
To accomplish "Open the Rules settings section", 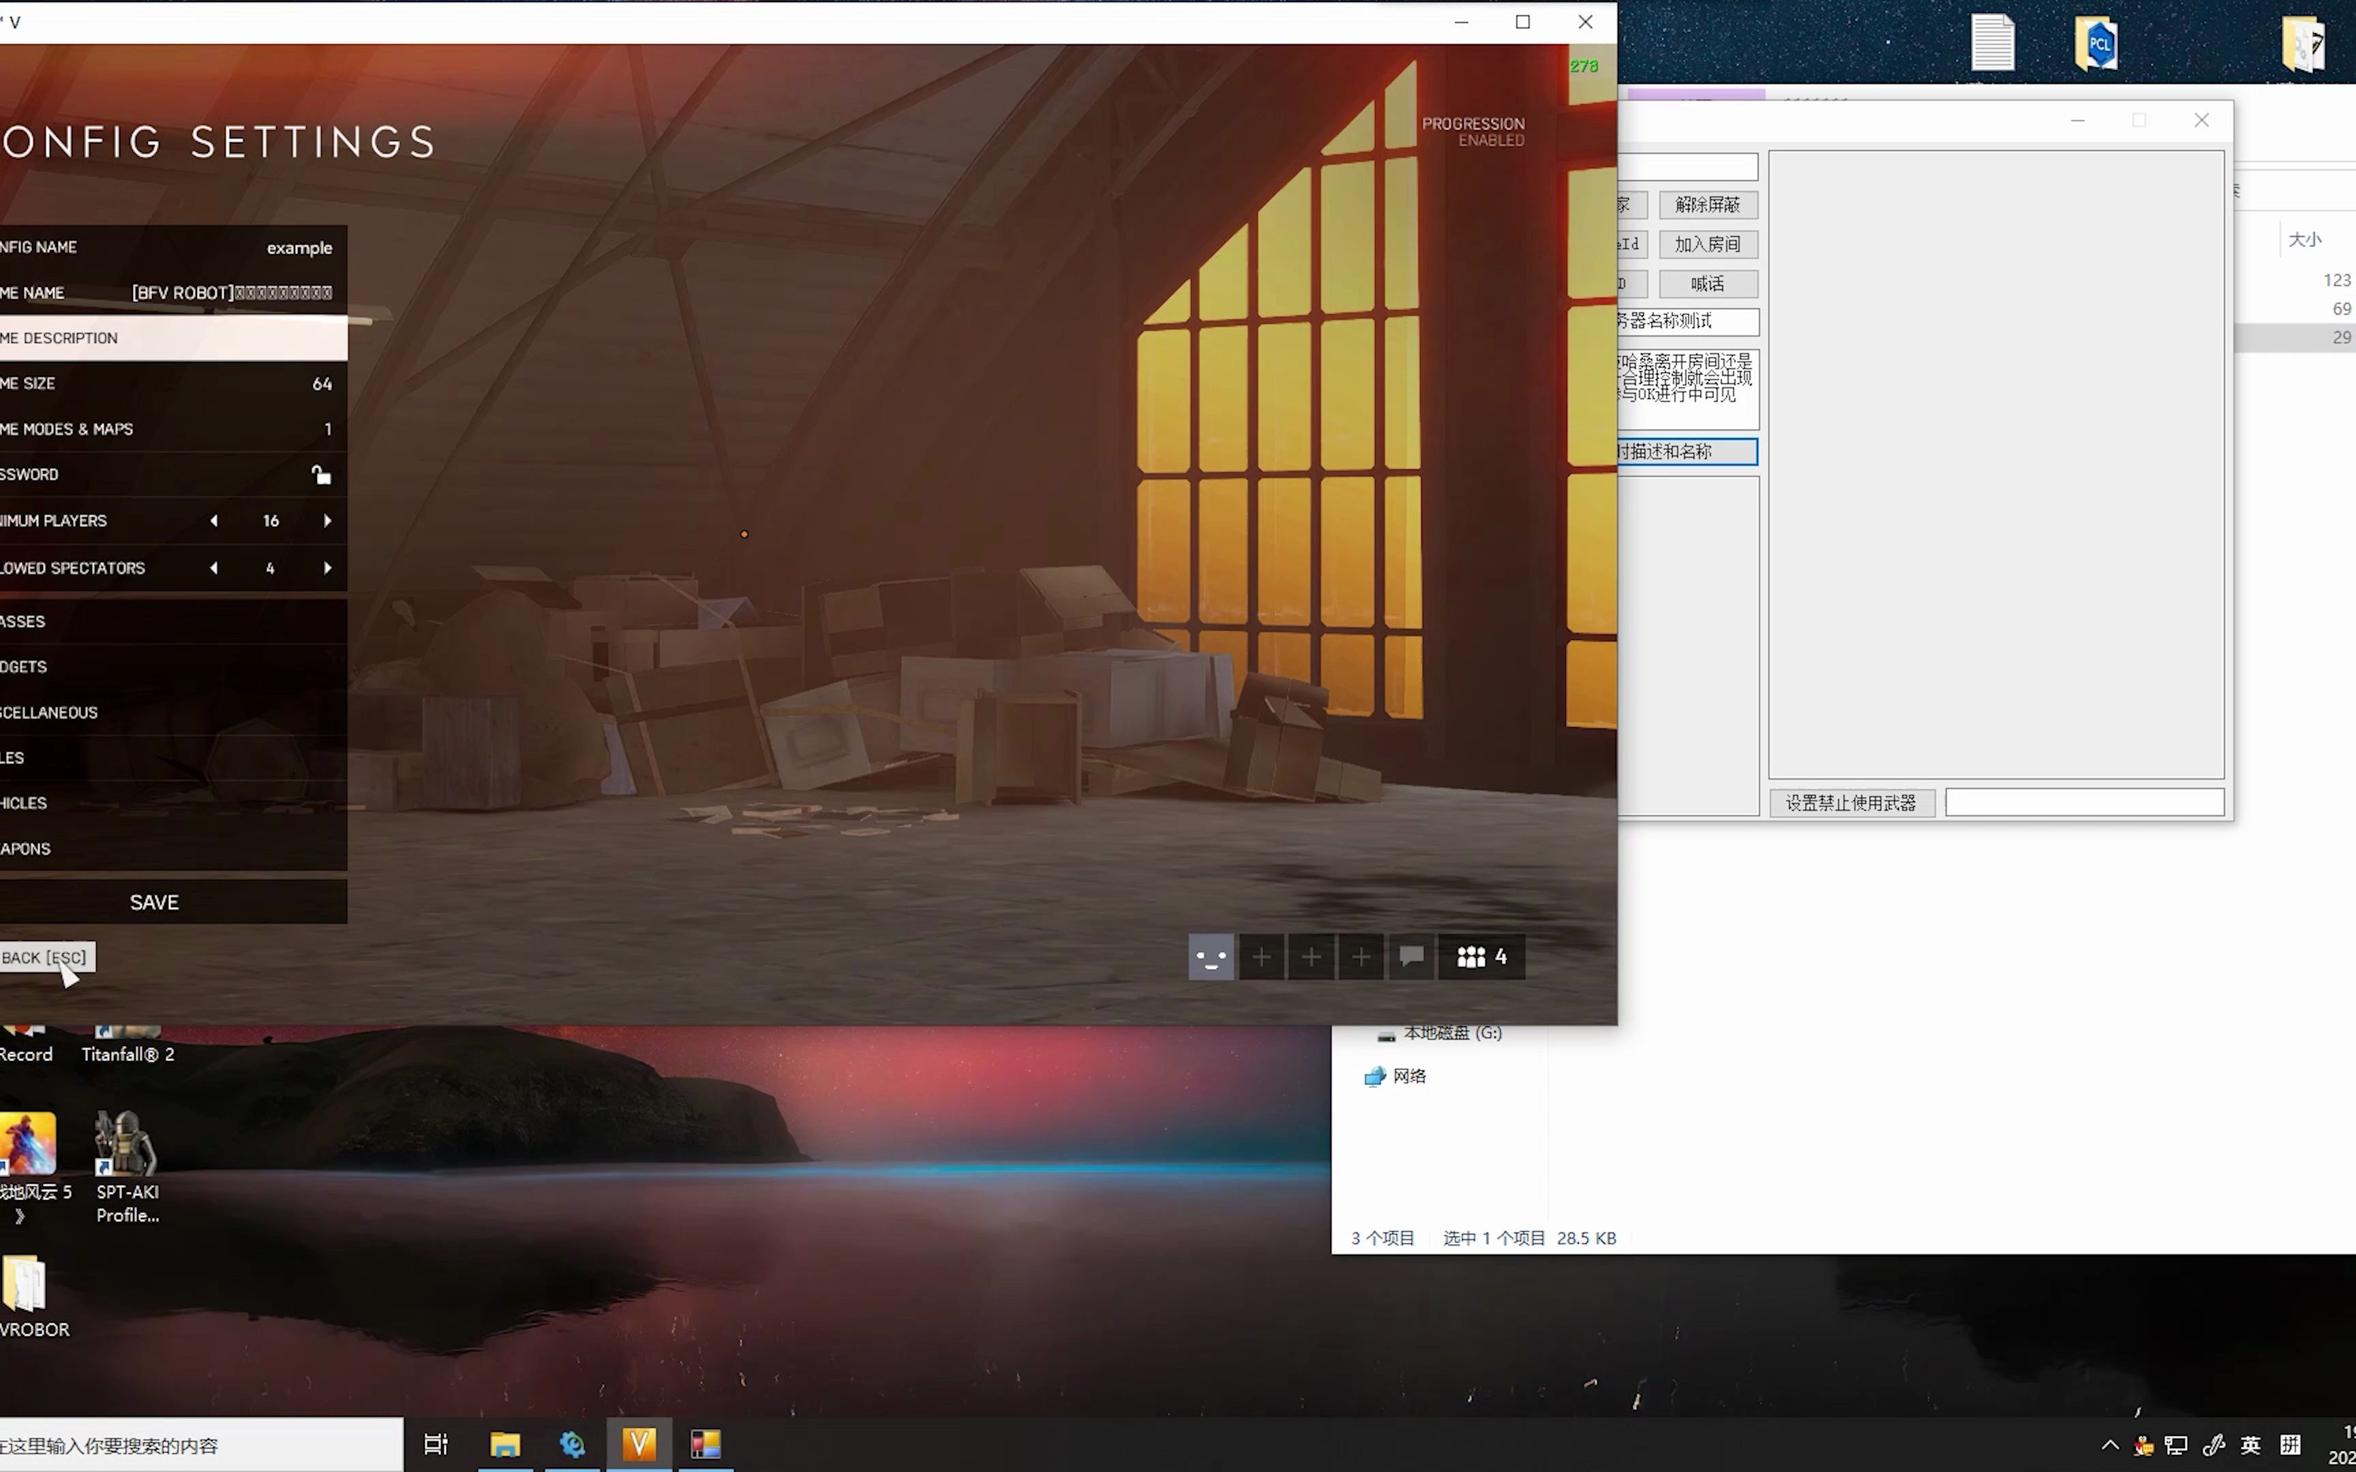I will 173,757.
